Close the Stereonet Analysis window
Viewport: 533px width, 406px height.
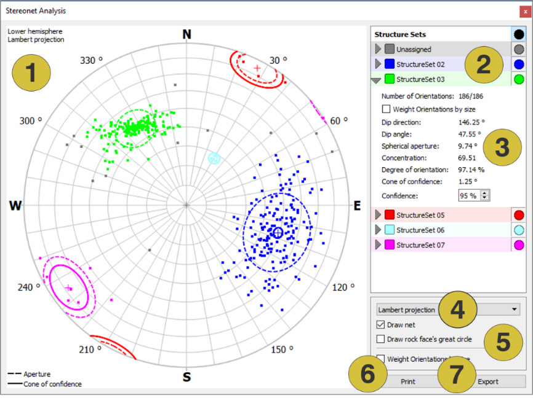click(525, 12)
